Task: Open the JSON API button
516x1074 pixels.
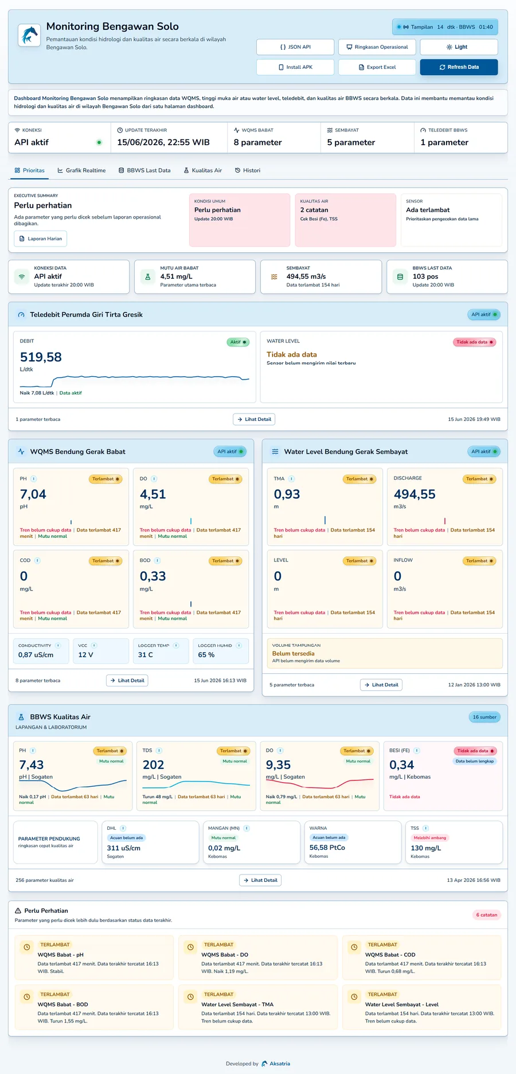Action: 295,47
